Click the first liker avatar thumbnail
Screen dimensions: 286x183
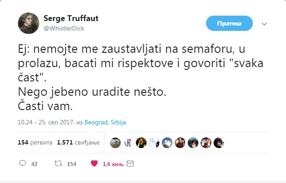[x=115, y=143]
